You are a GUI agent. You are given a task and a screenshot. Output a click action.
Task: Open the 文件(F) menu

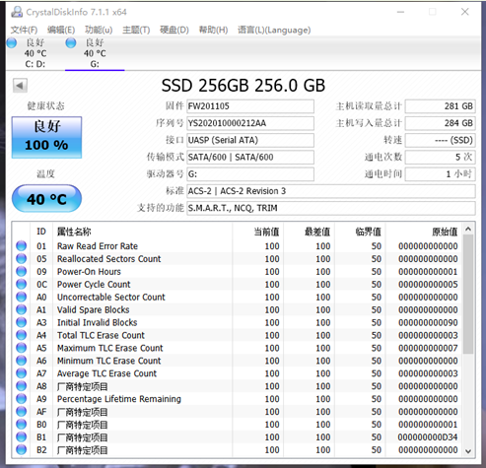[24, 30]
